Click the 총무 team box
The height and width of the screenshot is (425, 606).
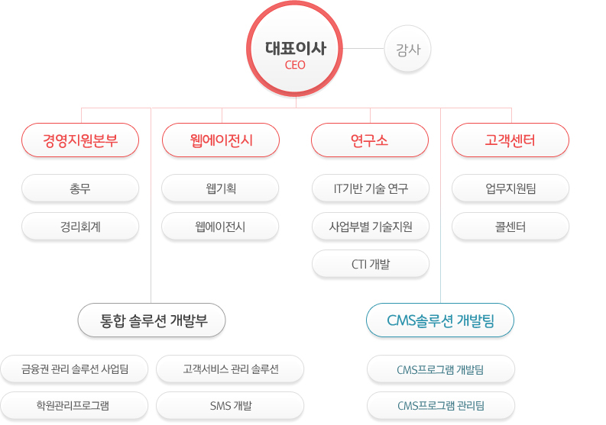click(x=80, y=188)
